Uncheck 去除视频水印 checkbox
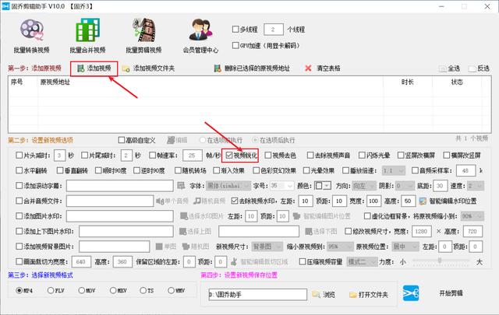 point(235,201)
